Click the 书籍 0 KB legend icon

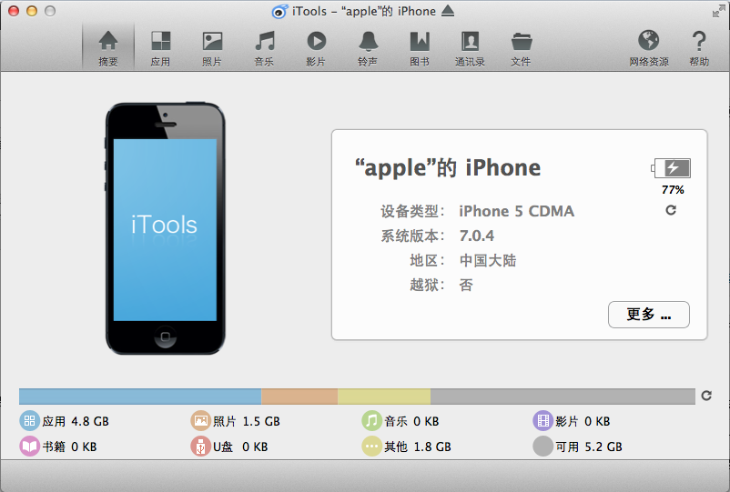point(29,447)
